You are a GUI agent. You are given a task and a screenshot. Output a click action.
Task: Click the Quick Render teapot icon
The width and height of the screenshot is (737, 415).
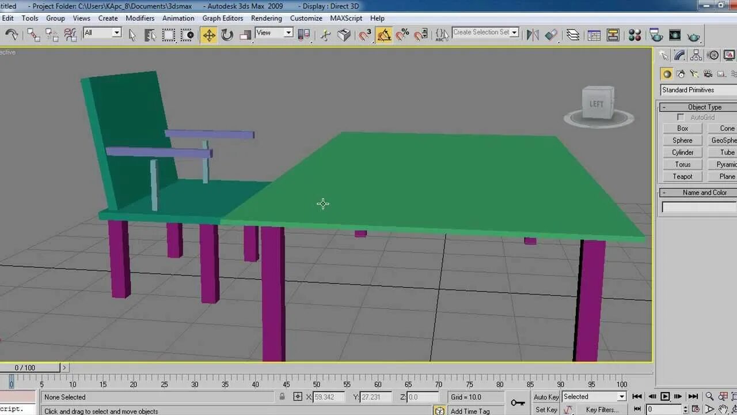tap(694, 36)
